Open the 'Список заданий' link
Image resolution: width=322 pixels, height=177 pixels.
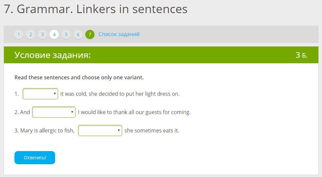click(x=119, y=34)
